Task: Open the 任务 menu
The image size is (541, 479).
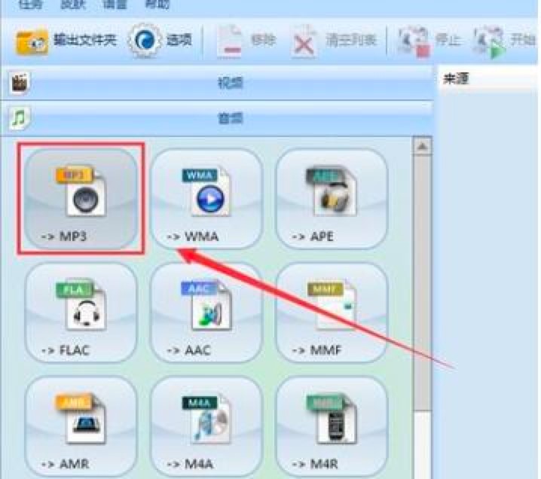Action: 31,5
